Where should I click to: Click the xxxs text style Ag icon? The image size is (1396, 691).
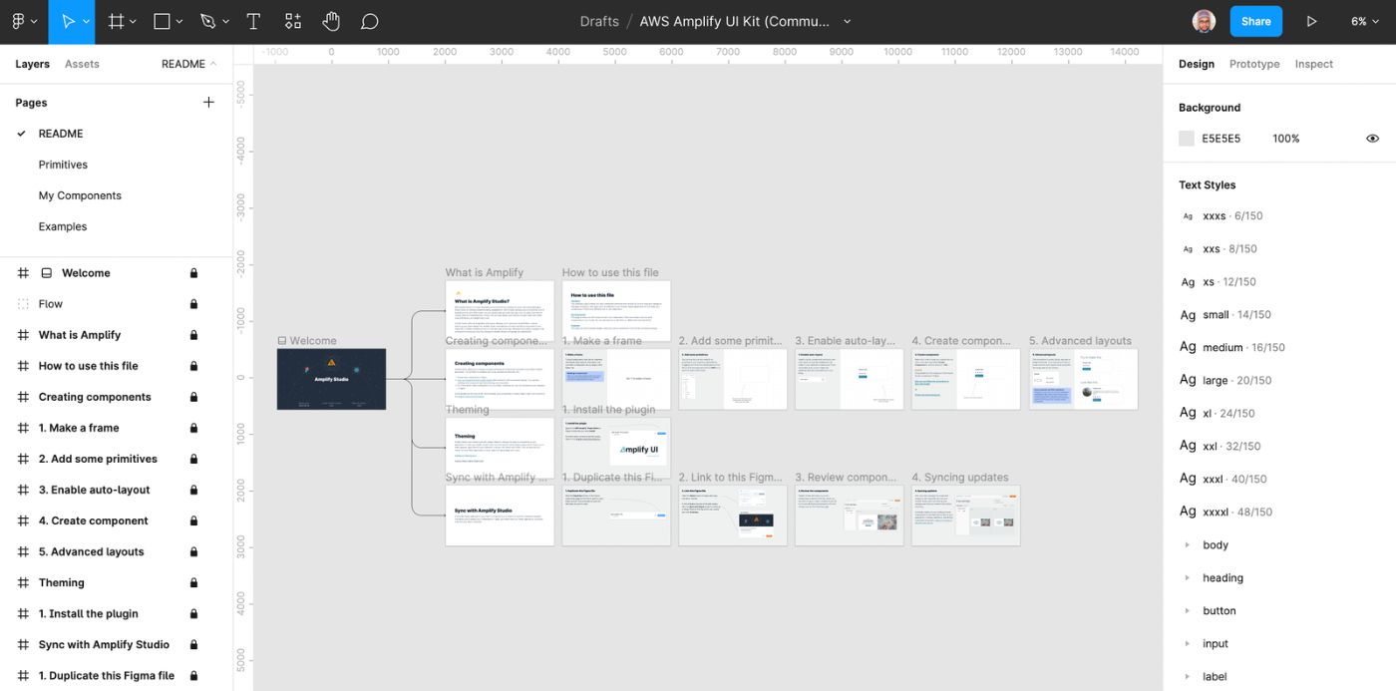1188,216
